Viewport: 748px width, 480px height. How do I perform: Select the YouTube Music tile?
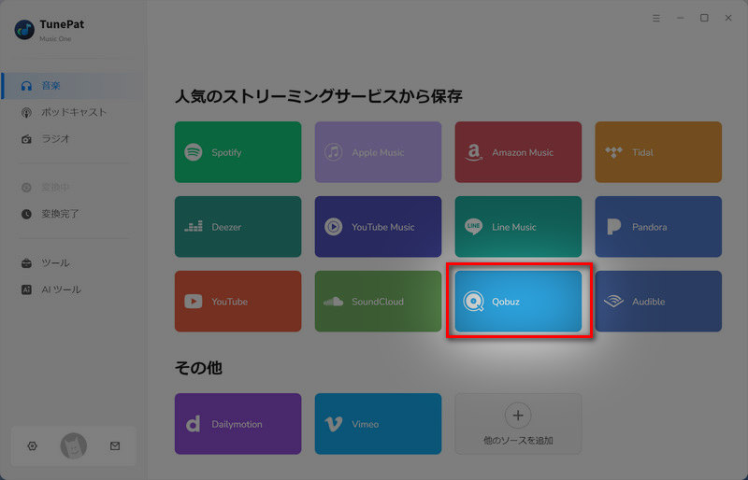378,226
